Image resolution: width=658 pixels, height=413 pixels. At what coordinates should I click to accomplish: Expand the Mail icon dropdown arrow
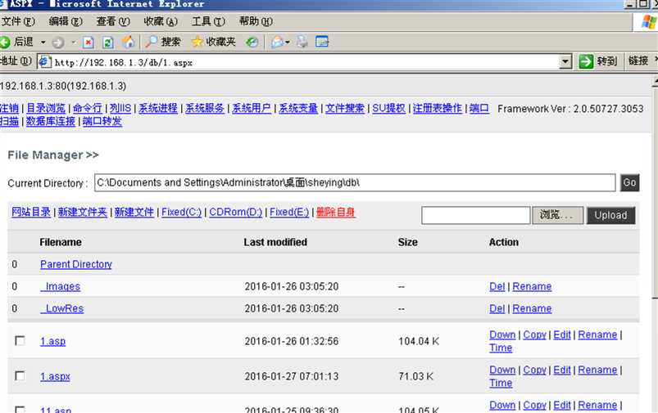click(288, 43)
